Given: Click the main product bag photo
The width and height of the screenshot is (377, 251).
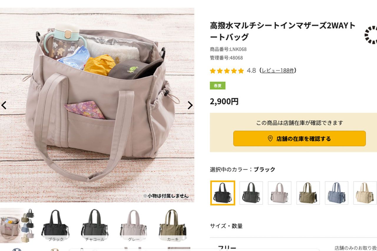Looking at the screenshot, I should (97, 105).
